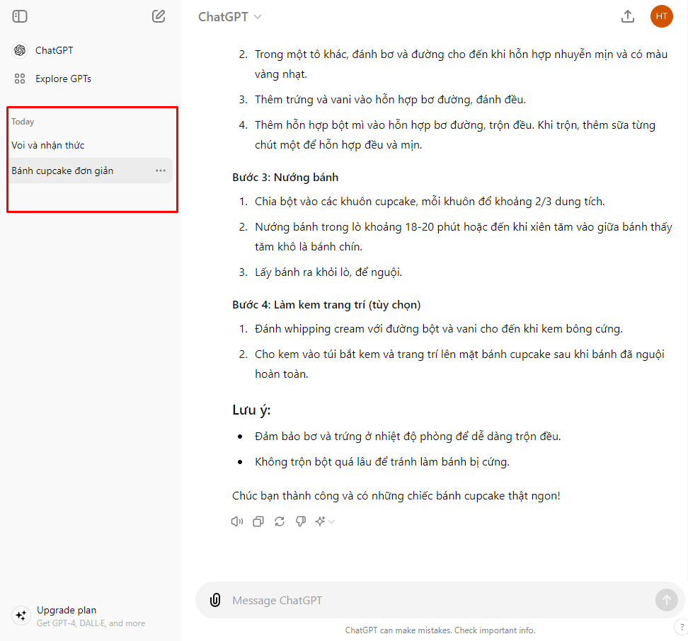Click the 'Không trộn bột quá lâu' note
Viewport: 688px width, 641px height.
[382, 462]
